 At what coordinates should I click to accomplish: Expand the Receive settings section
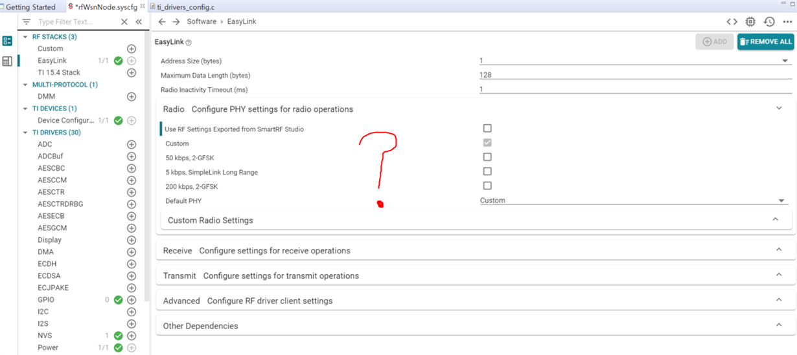779,250
